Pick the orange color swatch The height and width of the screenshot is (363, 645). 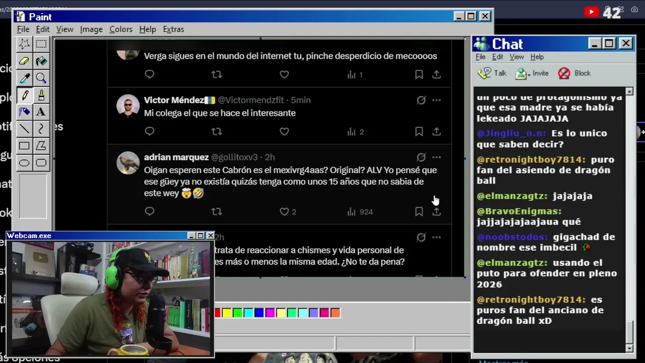(x=335, y=313)
